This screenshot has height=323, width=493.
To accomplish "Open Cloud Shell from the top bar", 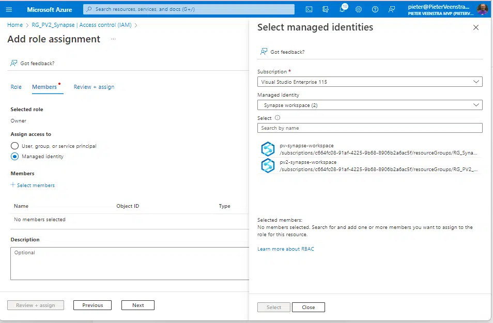I will tap(309, 9).
